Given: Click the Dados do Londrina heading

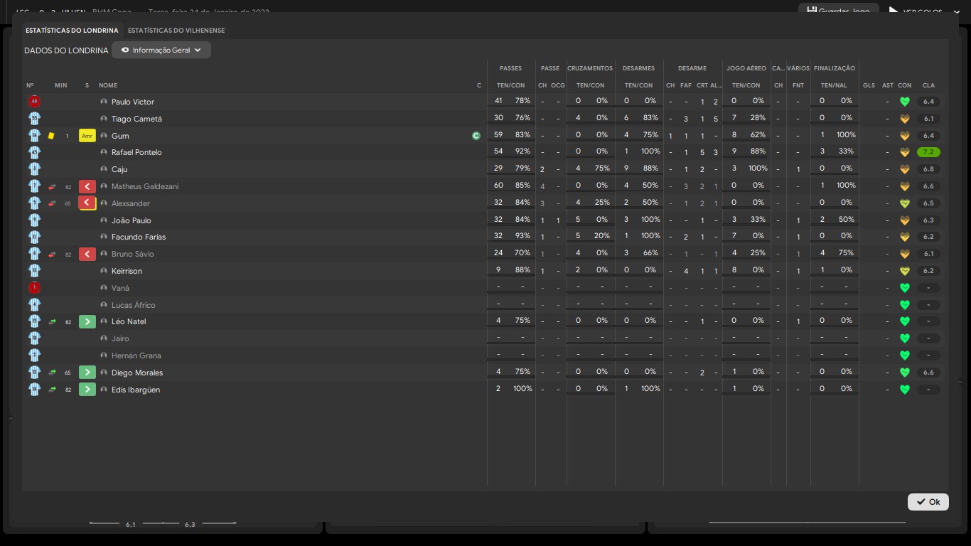Looking at the screenshot, I should click(66, 50).
